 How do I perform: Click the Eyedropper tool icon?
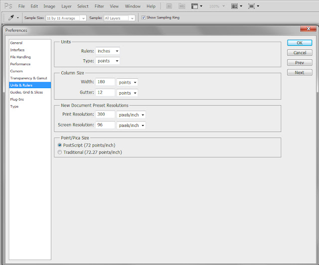pyautogui.click(x=11, y=18)
